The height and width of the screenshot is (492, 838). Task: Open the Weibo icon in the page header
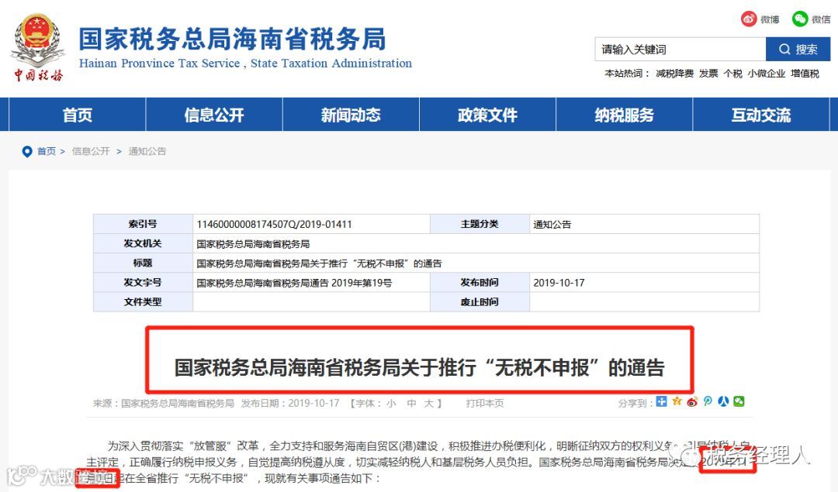(x=749, y=19)
